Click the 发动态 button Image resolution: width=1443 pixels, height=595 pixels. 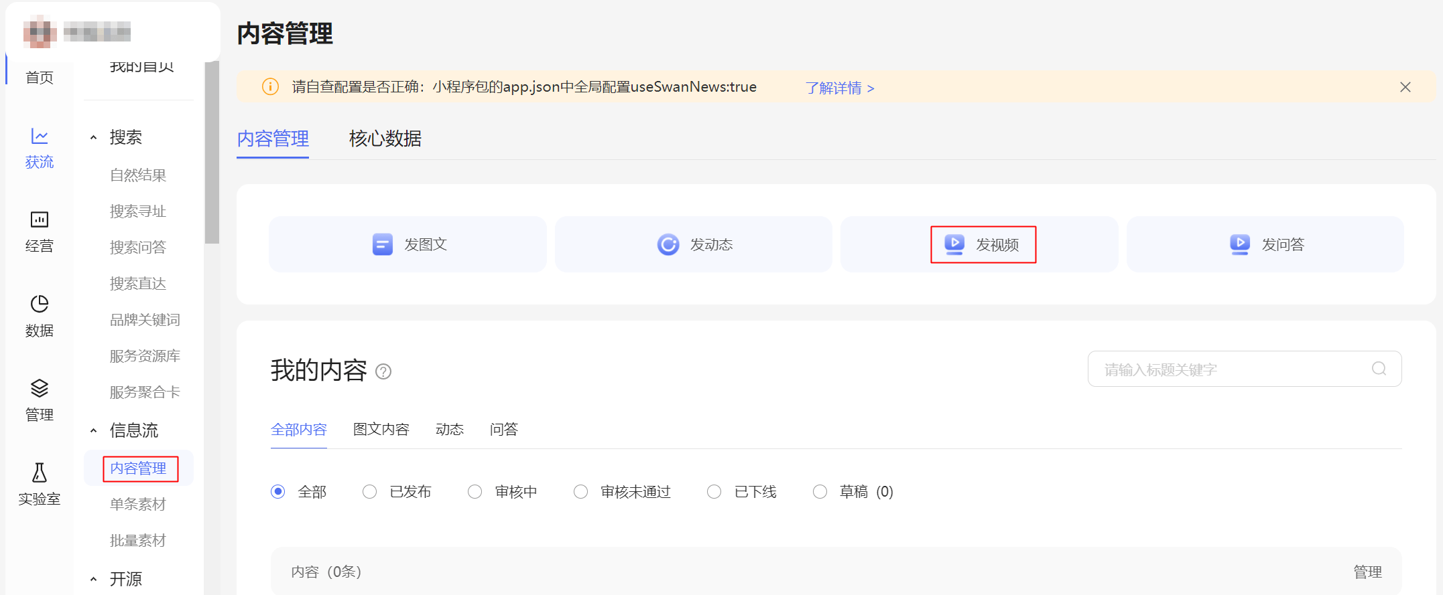(694, 244)
